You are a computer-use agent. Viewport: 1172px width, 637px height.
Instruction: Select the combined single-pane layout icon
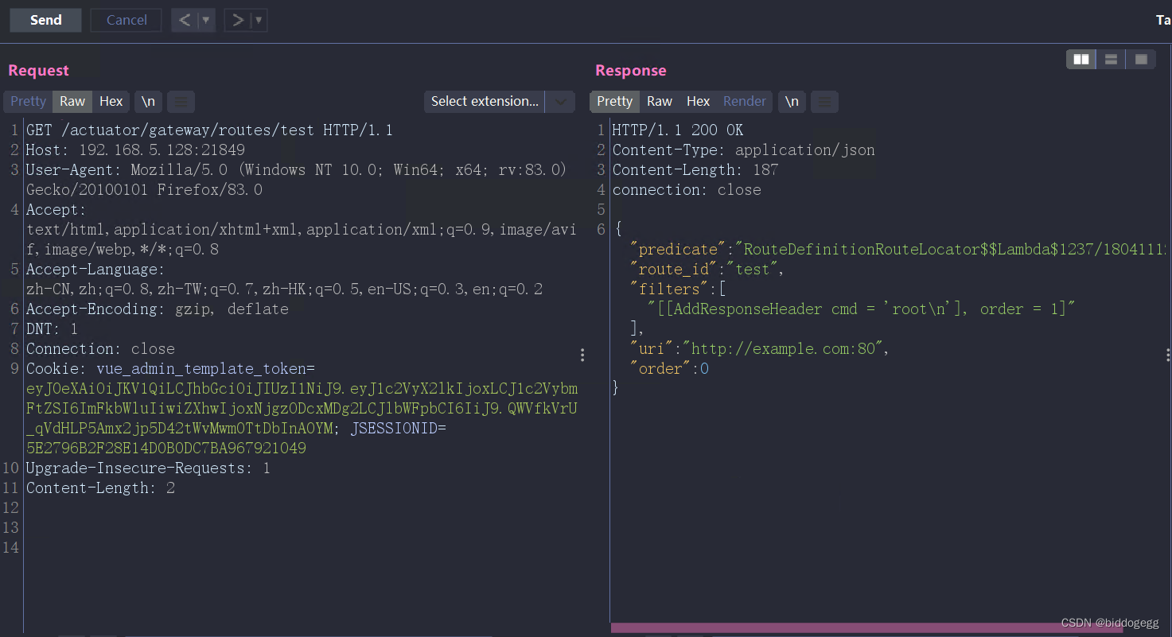tap(1141, 59)
